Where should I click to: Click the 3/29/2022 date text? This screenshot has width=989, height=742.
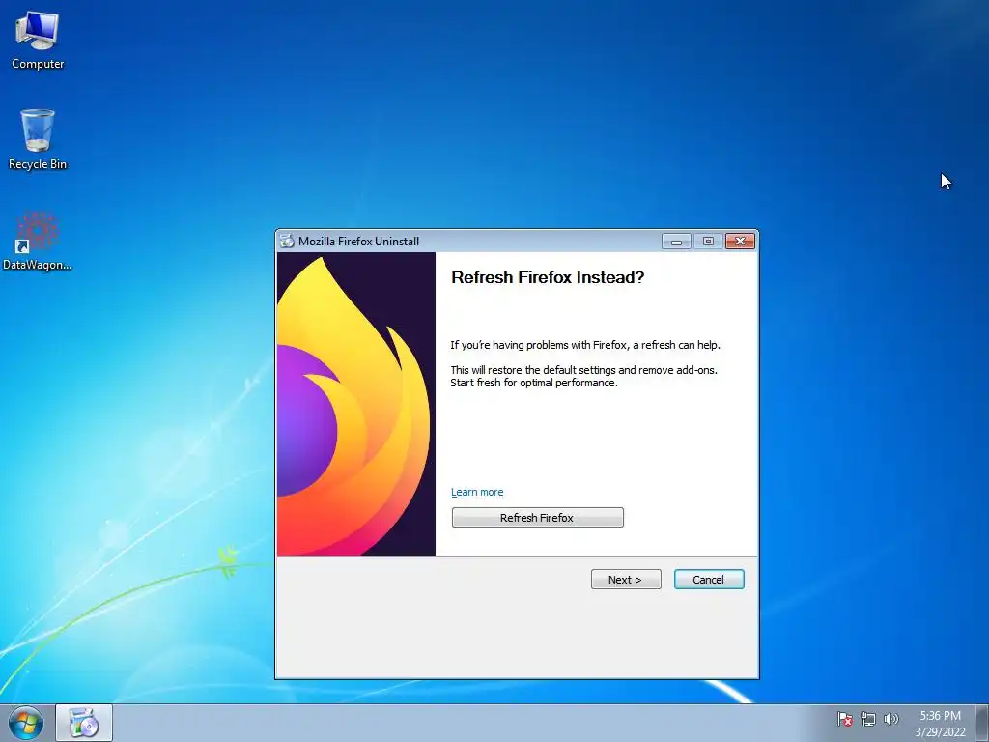940,732
